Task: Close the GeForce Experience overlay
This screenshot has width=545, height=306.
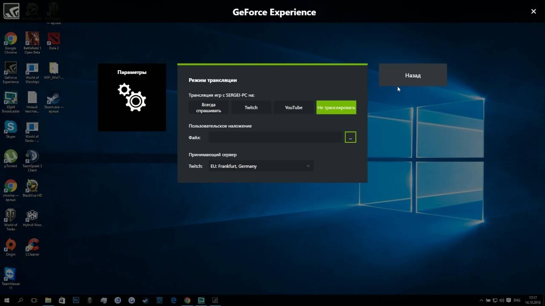Action: click(x=534, y=11)
